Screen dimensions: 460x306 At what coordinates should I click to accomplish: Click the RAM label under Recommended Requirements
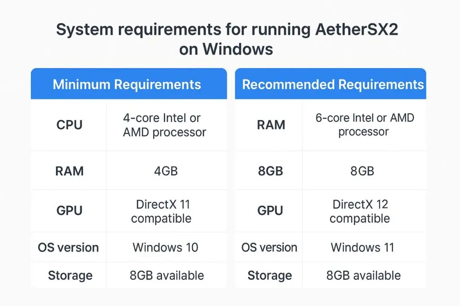pos(270,125)
